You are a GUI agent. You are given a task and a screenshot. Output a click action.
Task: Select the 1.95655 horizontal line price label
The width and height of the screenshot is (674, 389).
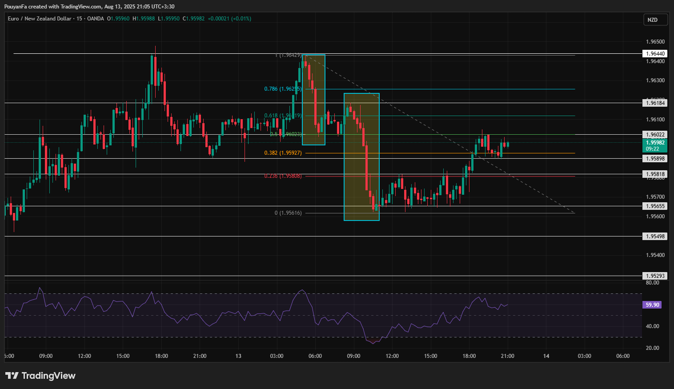(655, 206)
